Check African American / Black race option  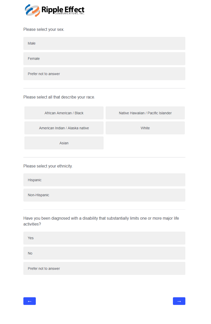[64, 113]
